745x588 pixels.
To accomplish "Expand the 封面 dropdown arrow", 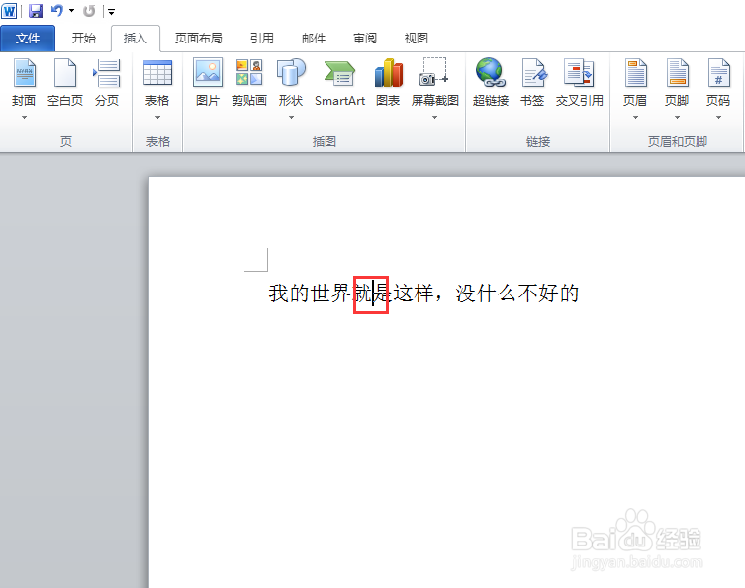I will tap(24, 118).
